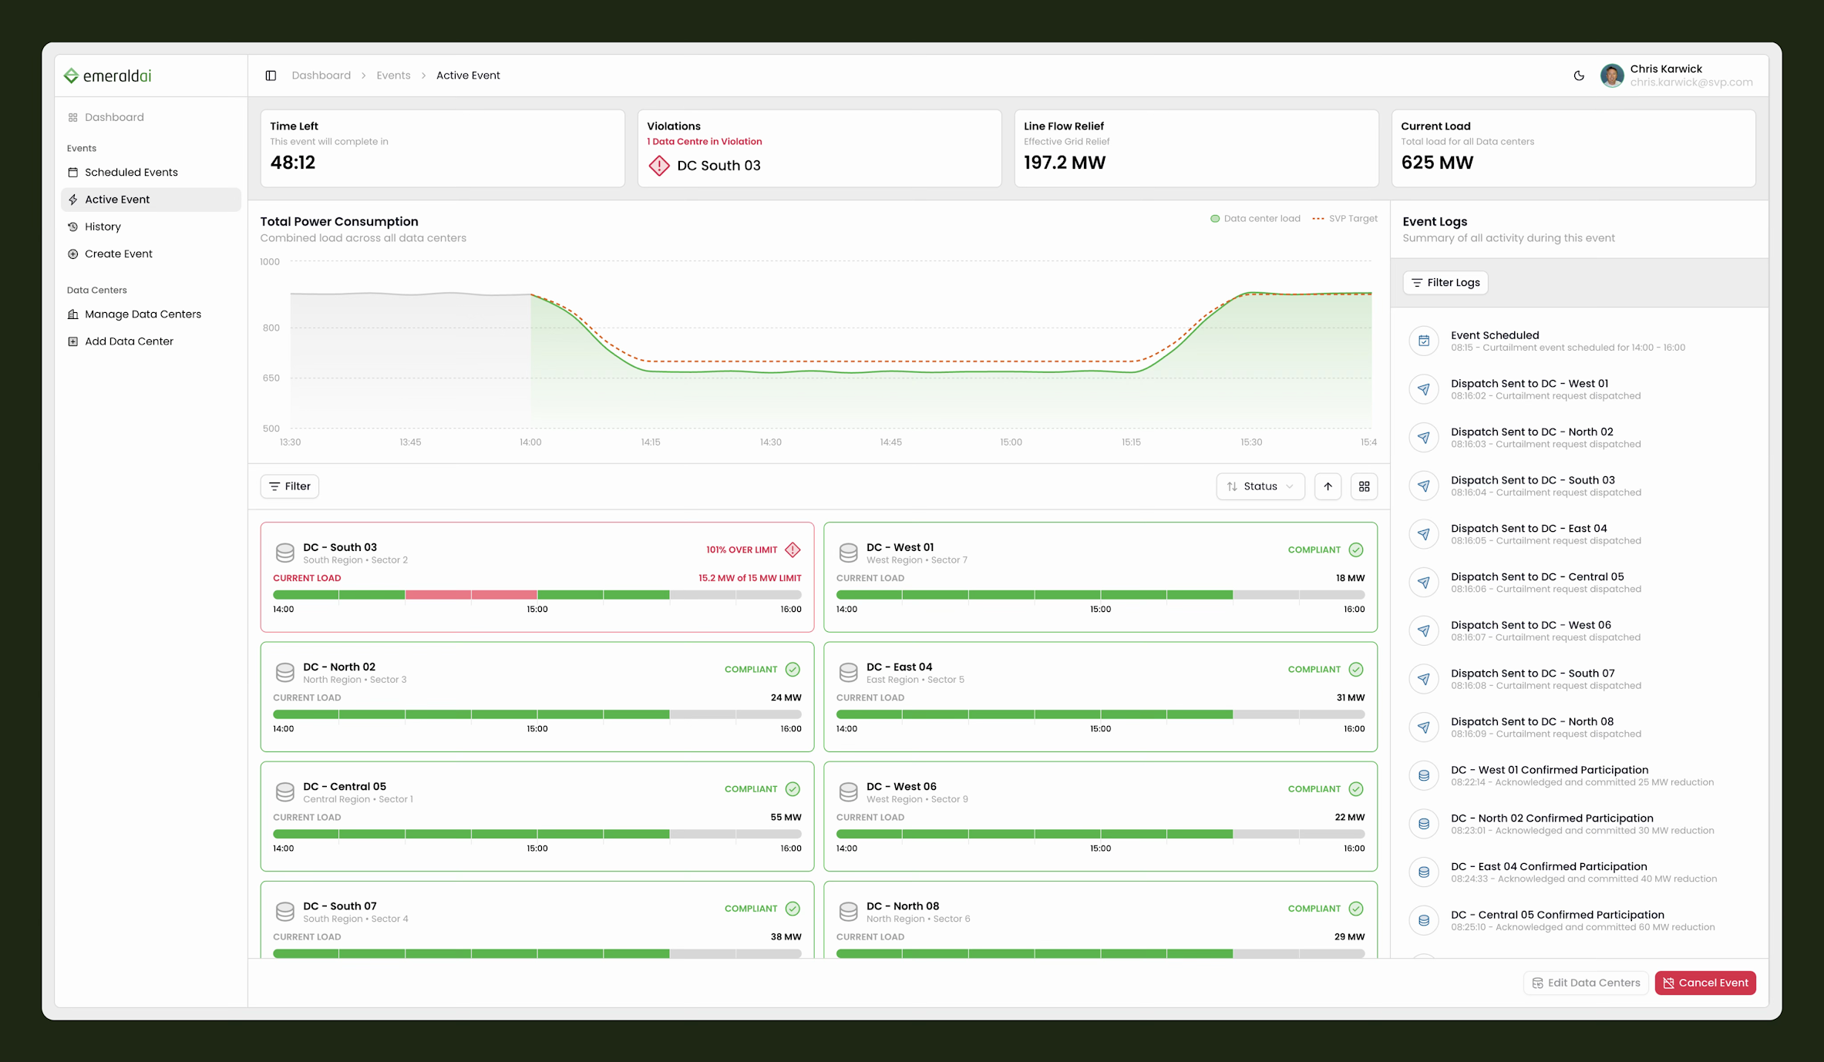Screen dimensions: 1824x1062
Task: Click DC - North 02 database icon
Action: [285, 672]
